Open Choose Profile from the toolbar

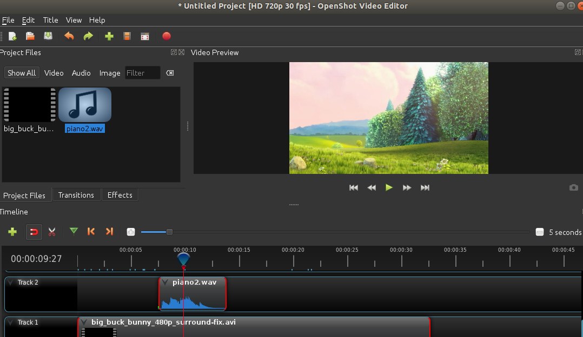pos(127,36)
